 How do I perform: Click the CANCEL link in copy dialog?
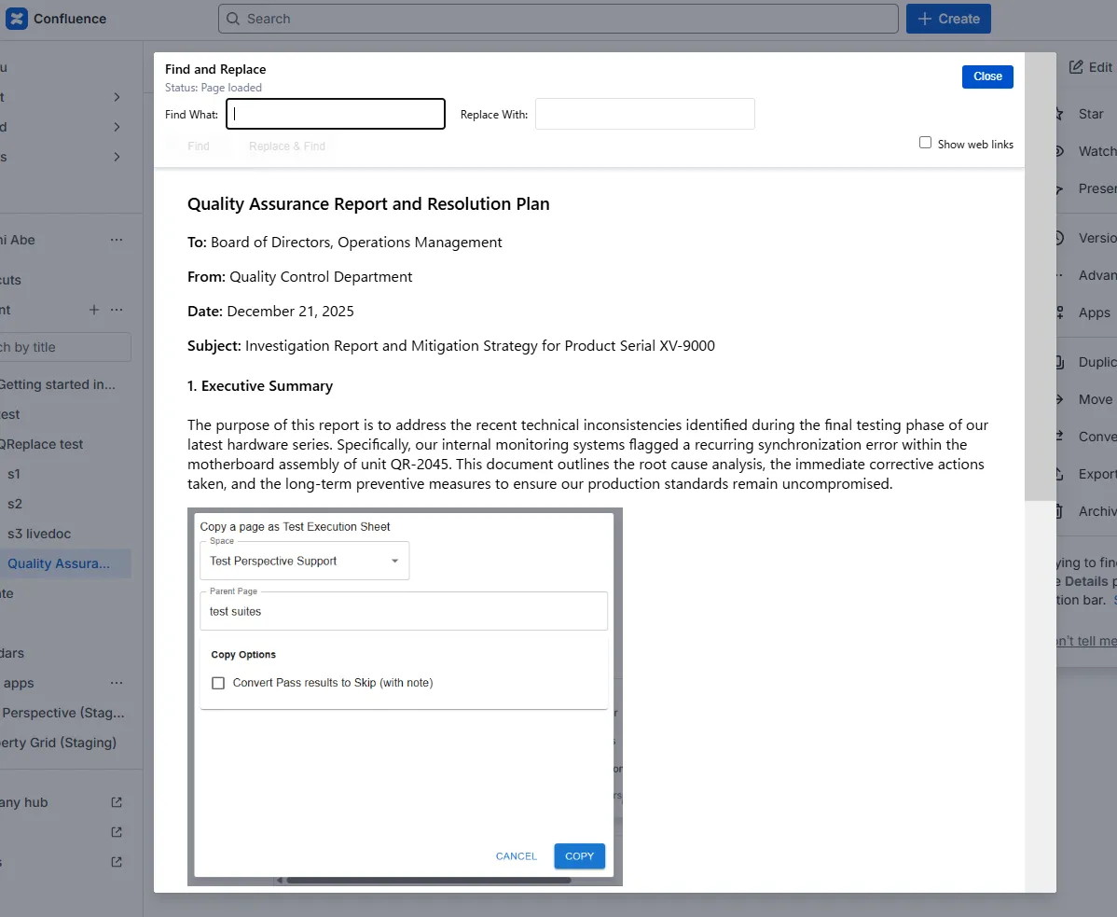pyautogui.click(x=516, y=856)
